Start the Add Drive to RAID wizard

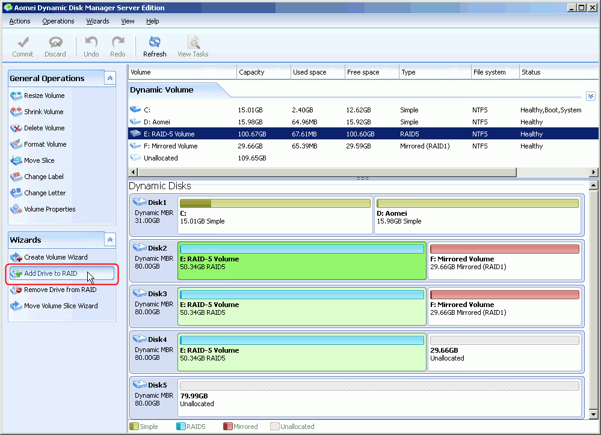[52, 273]
